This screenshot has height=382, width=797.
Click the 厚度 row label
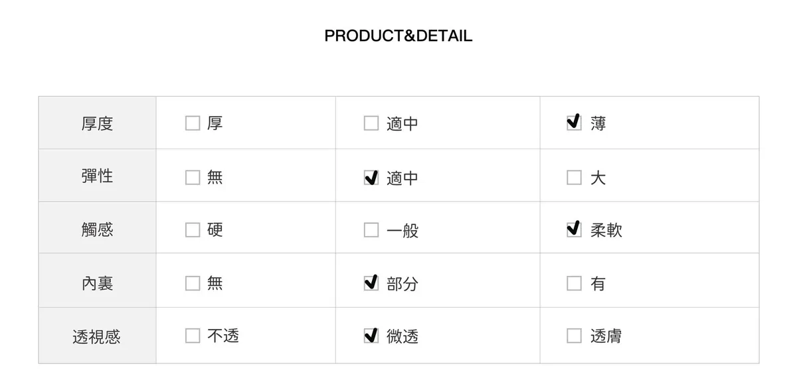click(97, 123)
